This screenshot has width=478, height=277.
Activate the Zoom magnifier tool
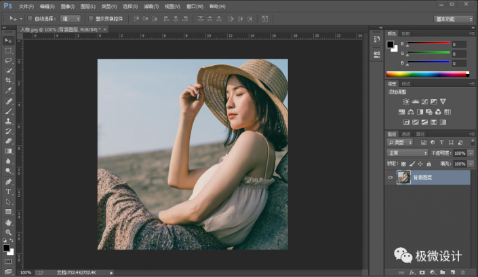pos(9,232)
